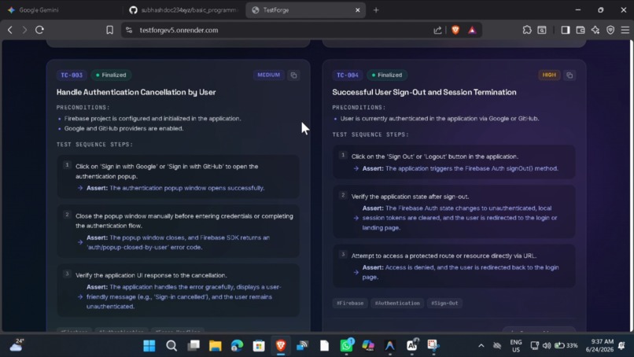This screenshot has height=357, width=634.
Task: Open volume control in system tray
Action: tap(547, 346)
